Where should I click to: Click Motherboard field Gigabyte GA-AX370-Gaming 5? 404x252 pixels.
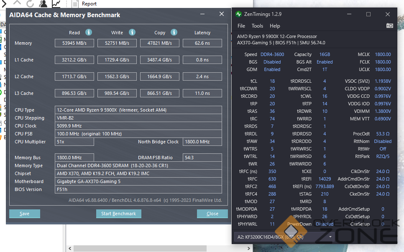(138, 181)
